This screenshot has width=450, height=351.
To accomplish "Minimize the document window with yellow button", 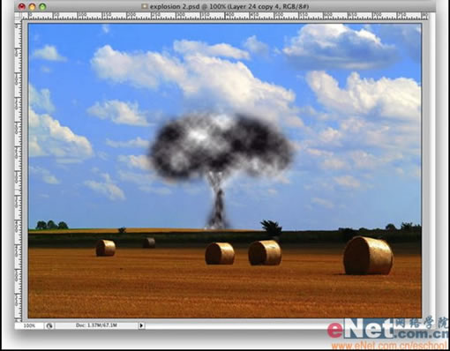I will pos(32,6).
